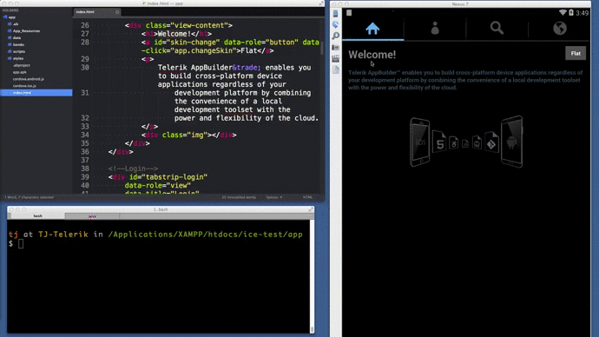The image size is (599, 337).
Task: Click the HTML syntax selector in status bar
Action: (307, 197)
